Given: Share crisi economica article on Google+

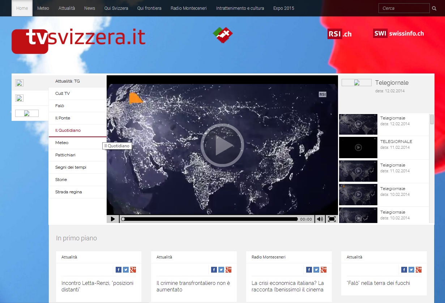Looking at the screenshot, I should (x=324, y=270).
